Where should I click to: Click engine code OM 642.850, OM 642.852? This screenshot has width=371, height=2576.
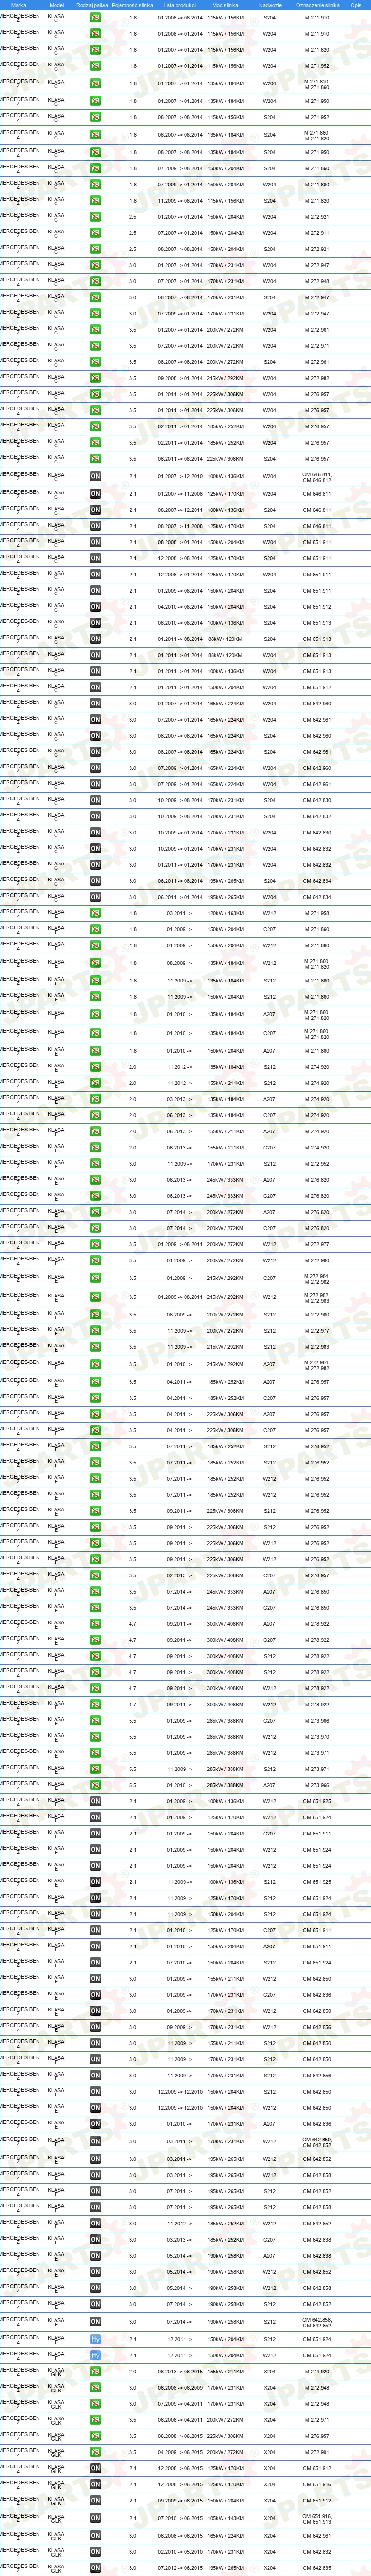tap(318, 2142)
